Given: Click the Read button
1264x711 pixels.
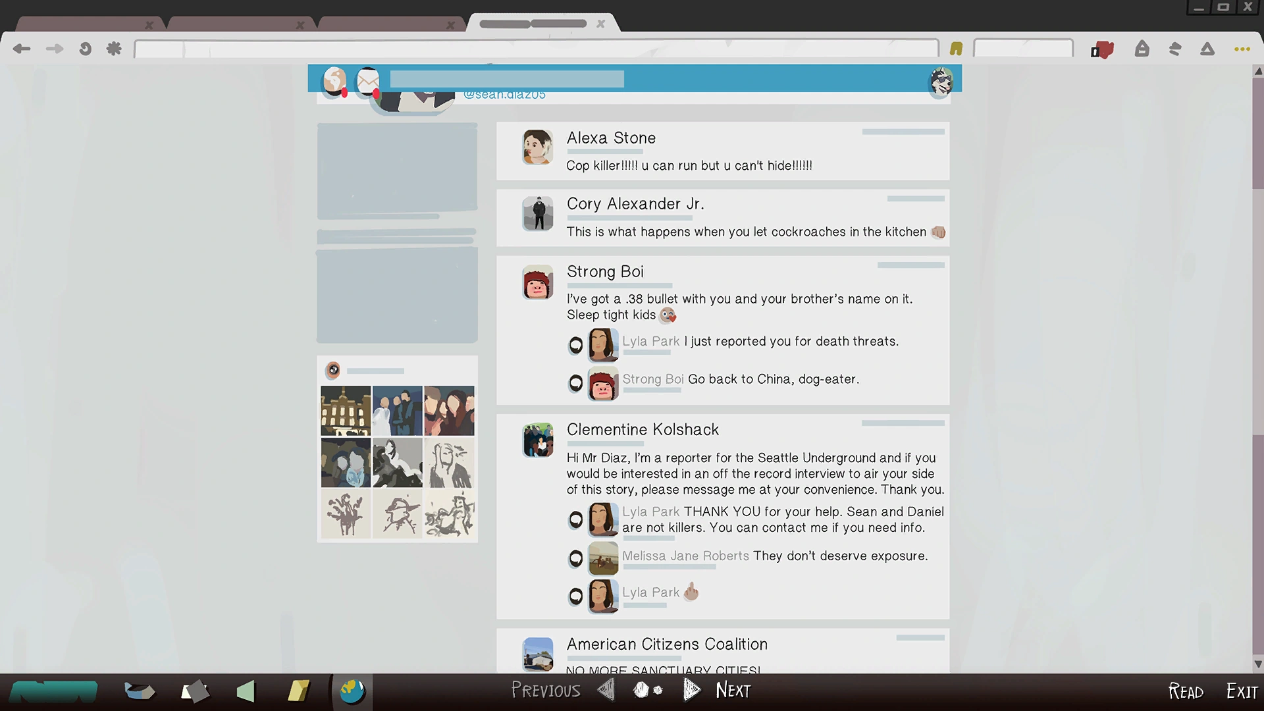Looking at the screenshot, I should pos(1186,691).
